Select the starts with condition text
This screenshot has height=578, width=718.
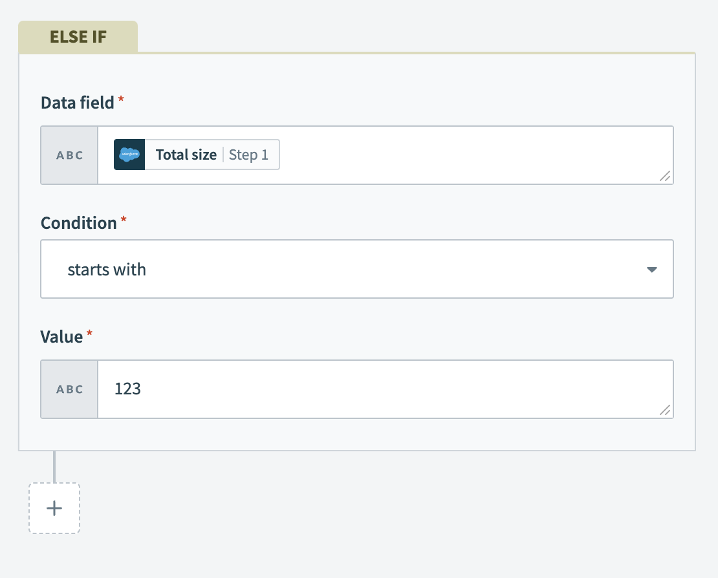[107, 270]
